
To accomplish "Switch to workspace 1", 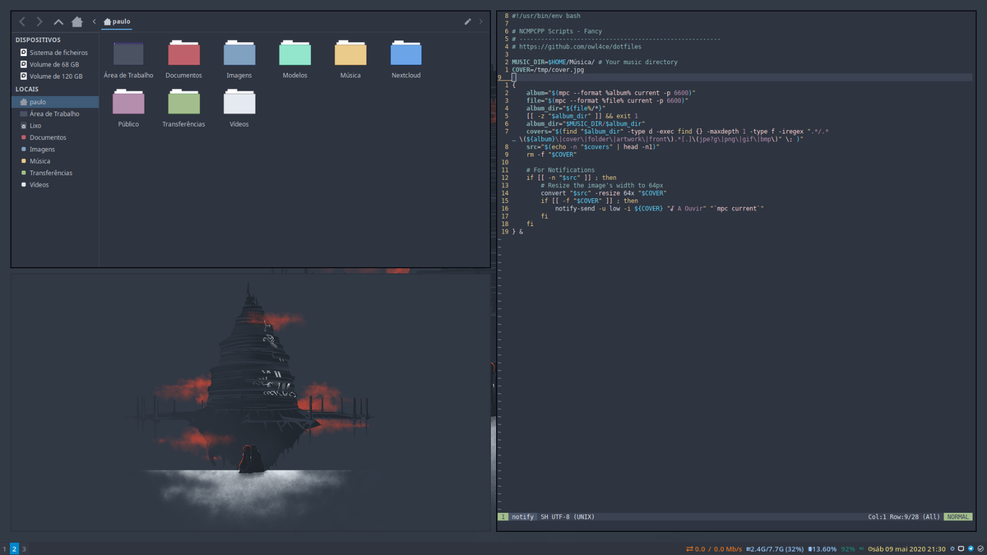I will [x=5, y=549].
